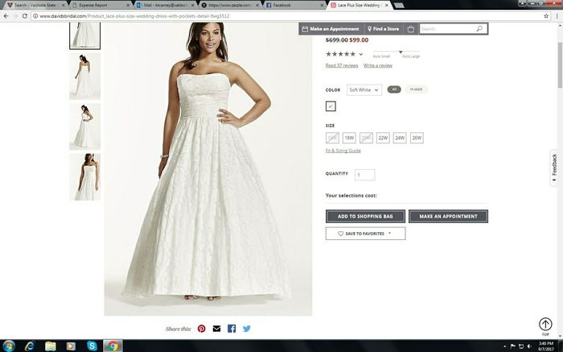Switch to the Facebook tab
The image size is (563, 352).
click(x=295, y=5)
